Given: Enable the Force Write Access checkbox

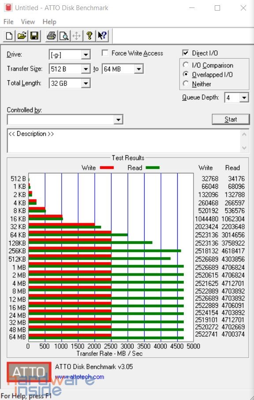Looking at the screenshot, I should click(105, 53).
